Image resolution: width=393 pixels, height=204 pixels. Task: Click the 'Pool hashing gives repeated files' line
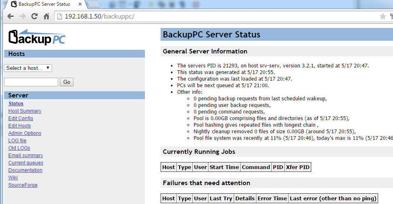pos(256,125)
